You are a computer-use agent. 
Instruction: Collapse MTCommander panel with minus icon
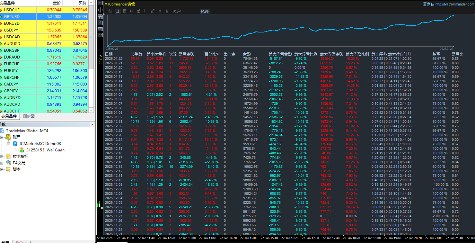tap(100, 4)
